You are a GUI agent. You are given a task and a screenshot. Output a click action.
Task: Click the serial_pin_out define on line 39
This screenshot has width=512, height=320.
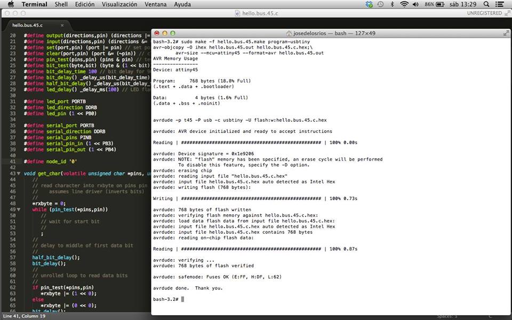[70, 149]
